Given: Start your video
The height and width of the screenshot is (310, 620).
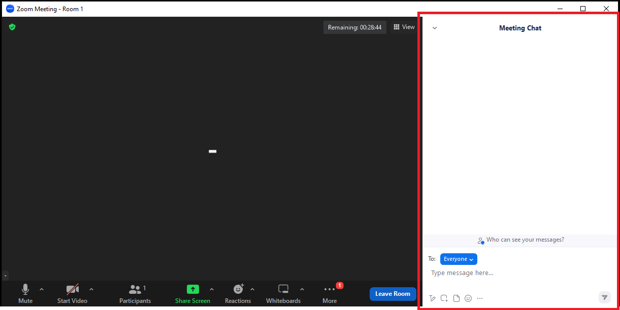Looking at the screenshot, I should [72, 294].
